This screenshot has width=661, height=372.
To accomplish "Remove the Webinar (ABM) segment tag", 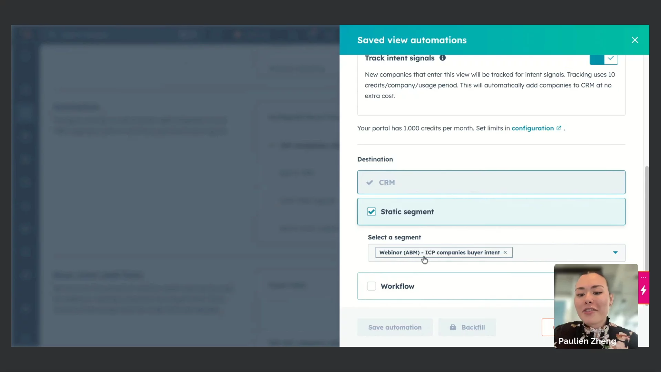I will [505, 252].
